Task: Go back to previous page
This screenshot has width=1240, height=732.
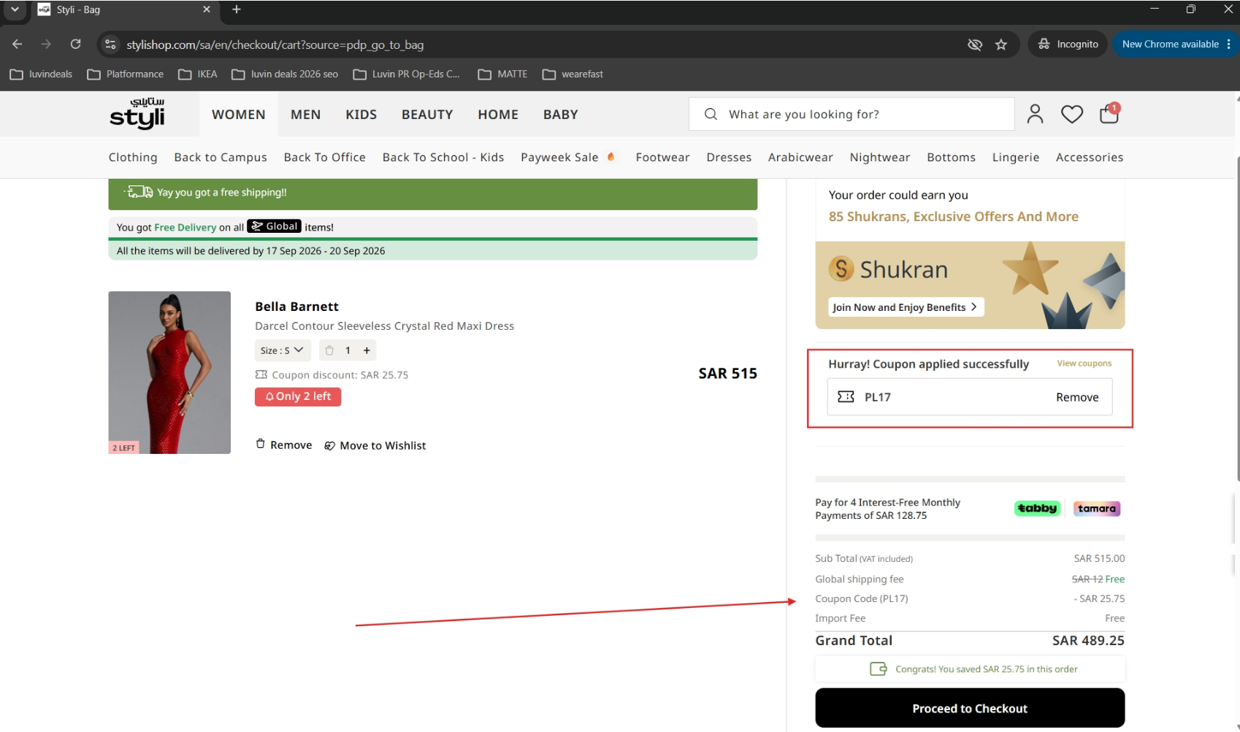Action: [18, 45]
